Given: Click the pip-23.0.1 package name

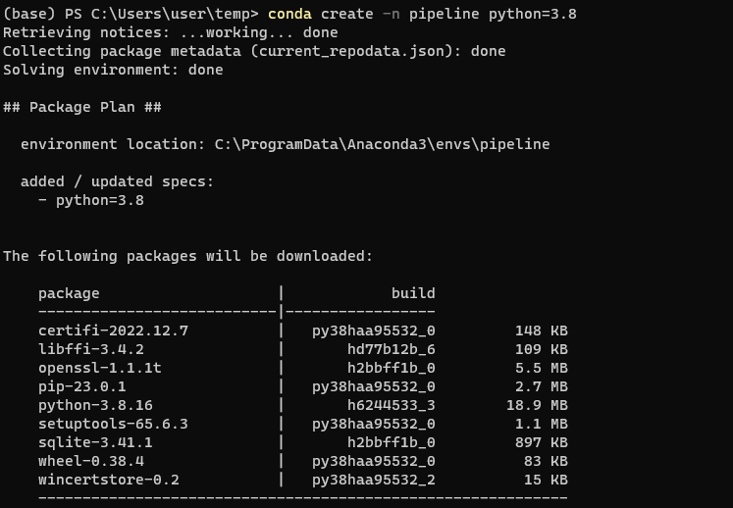Looking at the screenshot, I should click(x=81, y=387).
